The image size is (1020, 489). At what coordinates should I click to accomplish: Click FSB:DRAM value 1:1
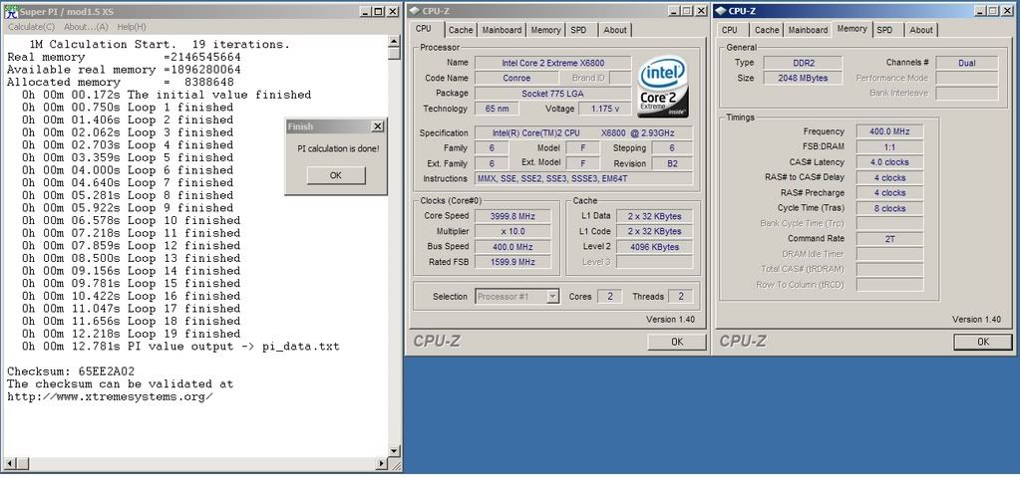[x=889, y=146]
